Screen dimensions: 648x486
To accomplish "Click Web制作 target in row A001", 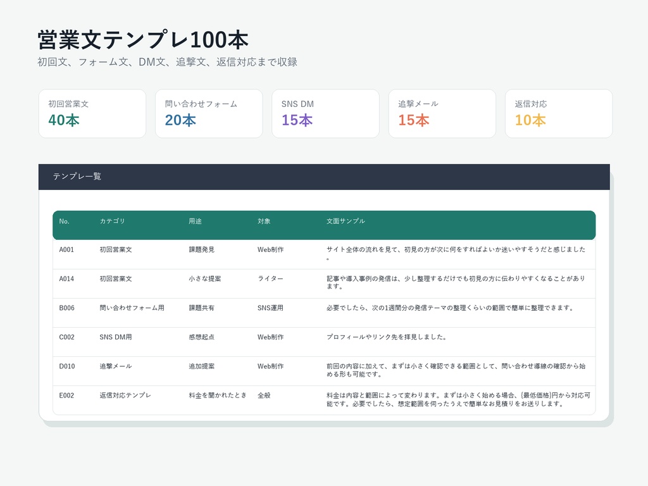I will (x=271, y=249).
